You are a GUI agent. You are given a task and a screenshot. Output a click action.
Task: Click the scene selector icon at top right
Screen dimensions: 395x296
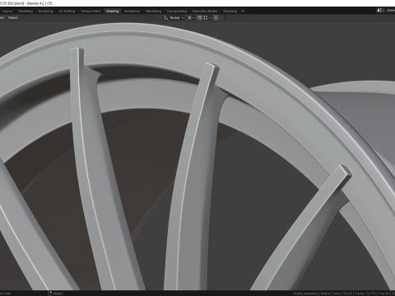379,11
